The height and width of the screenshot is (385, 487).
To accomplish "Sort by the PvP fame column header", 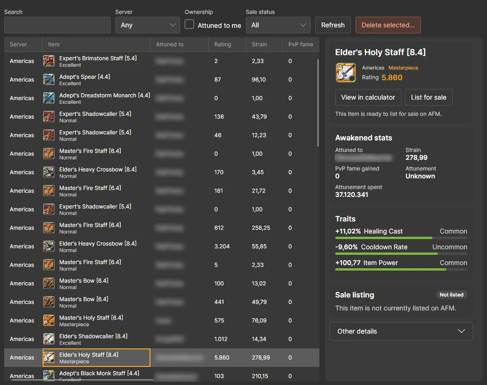I will click(300, 44).
